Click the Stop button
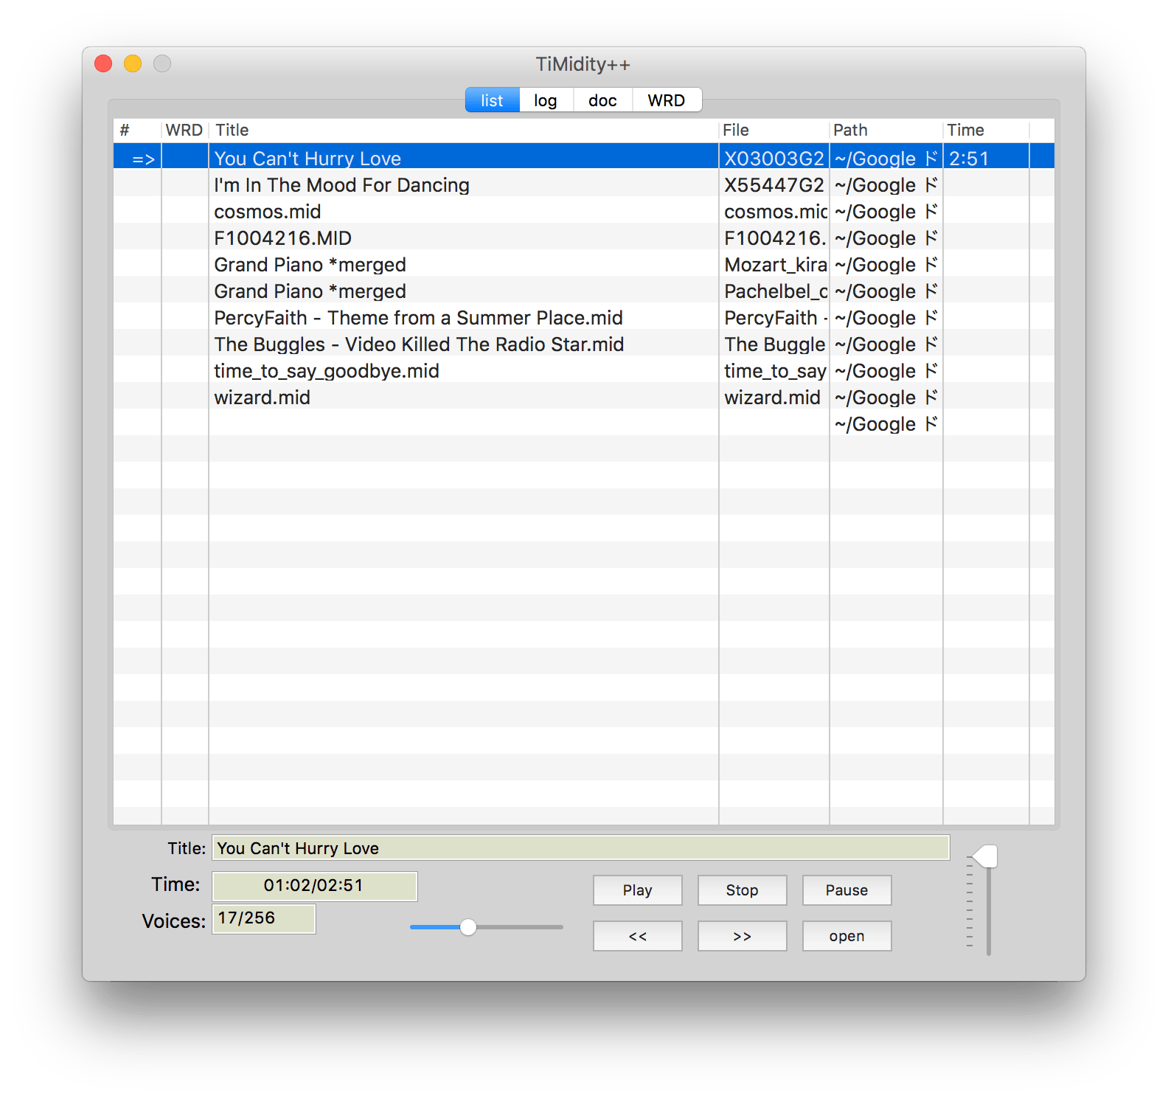This screenshot has height=1099, width=1168. (x=742, y=890)
